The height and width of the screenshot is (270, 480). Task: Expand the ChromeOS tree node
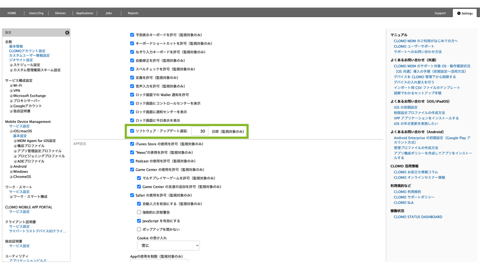[11, 177]
